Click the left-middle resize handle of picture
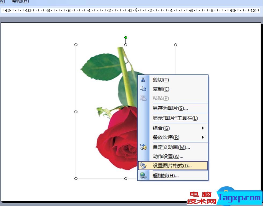263x206 pixels. (76, 112)
